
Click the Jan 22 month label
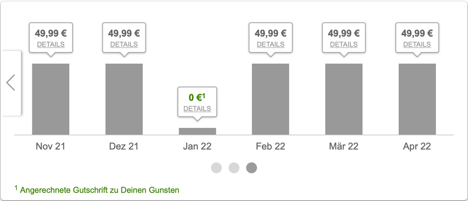pyautogui.click(x=197, y=146)
